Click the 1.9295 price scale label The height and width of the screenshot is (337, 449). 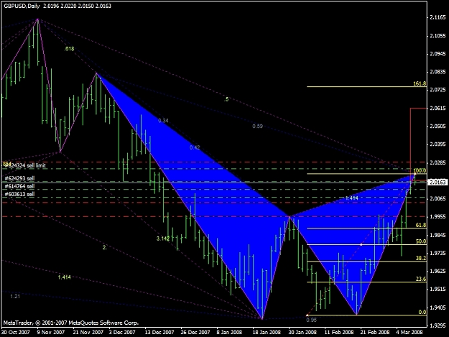(x=438, y=326)
